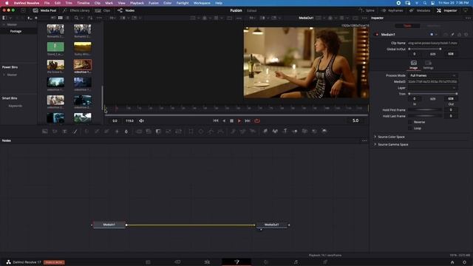Add a Text3D node from toolbar
The image size is (473, 266).
tap(285, 132)
